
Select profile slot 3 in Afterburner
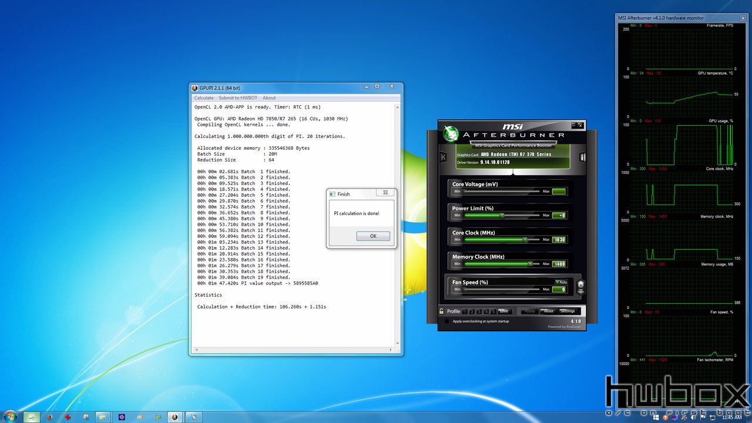point(479,311)
